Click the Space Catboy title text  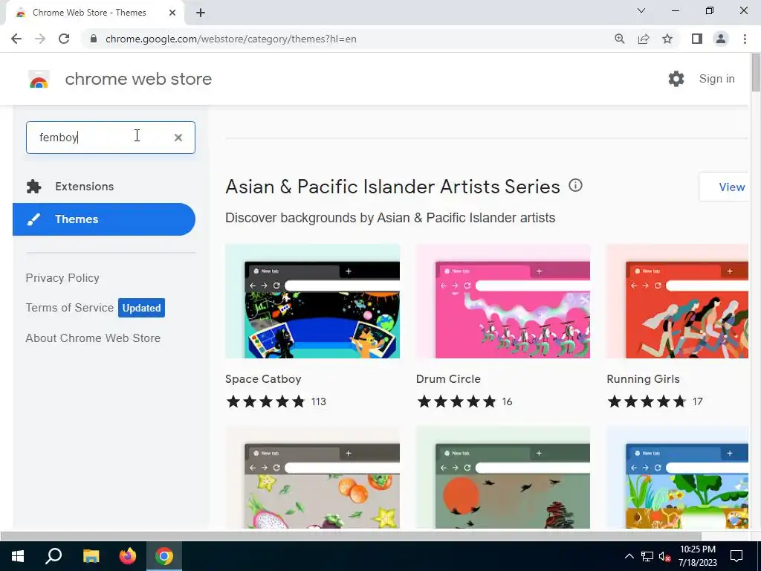click(263, 378)
